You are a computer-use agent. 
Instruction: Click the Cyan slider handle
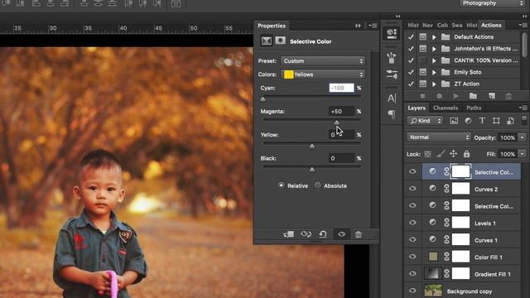click(x=263, y=99)
